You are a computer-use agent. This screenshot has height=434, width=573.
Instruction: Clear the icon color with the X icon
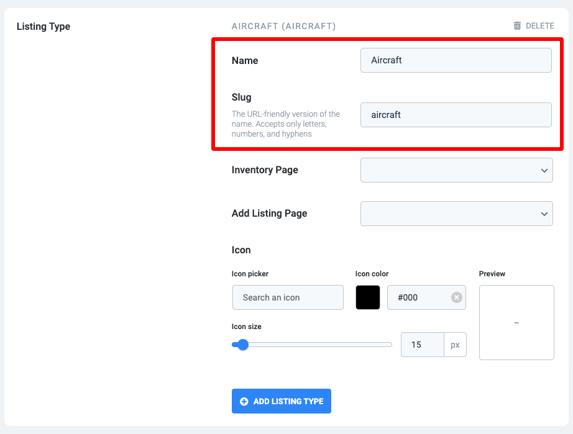click(x=456, y=297)
